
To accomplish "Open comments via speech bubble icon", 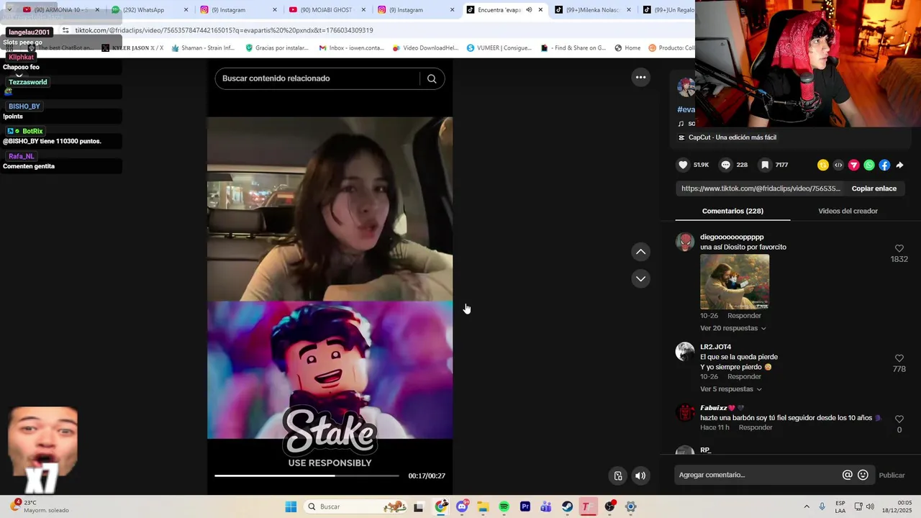I will 725,165.
